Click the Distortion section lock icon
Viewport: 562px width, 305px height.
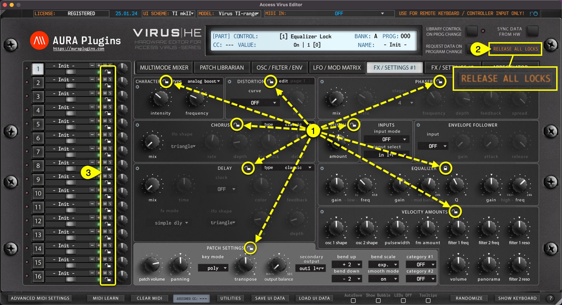click(270, 82)
